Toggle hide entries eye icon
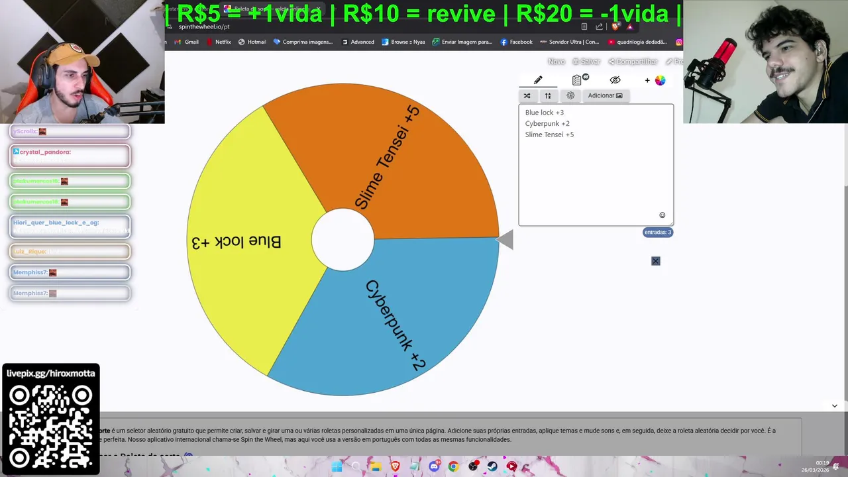The height and width of the screenshot is (477, 848). 615,80
